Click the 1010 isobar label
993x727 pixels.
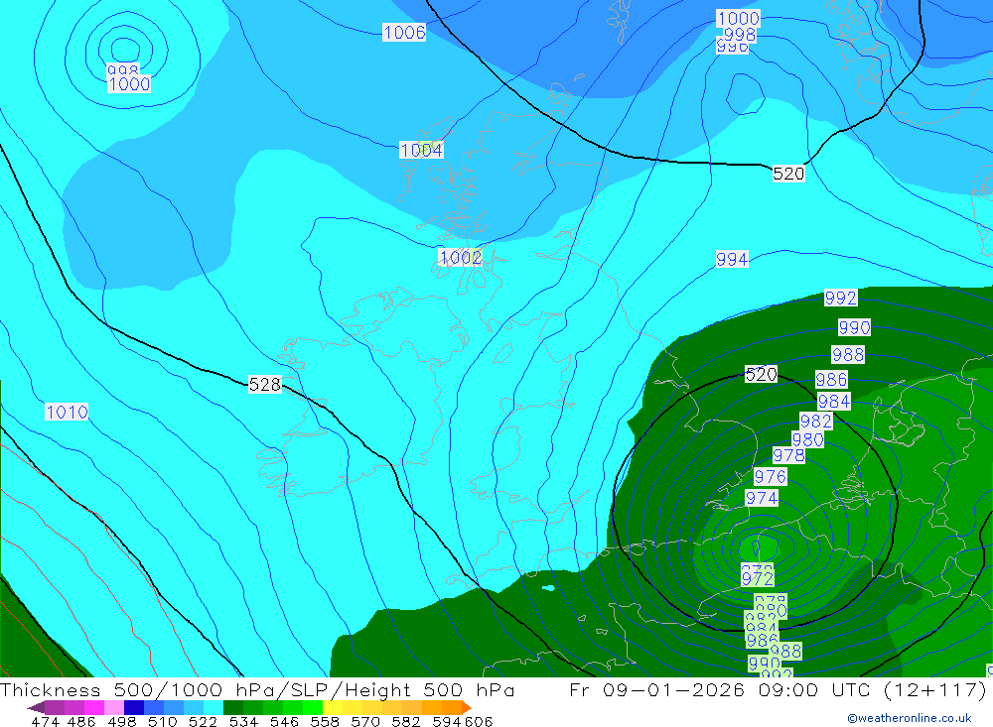point(67,412)
